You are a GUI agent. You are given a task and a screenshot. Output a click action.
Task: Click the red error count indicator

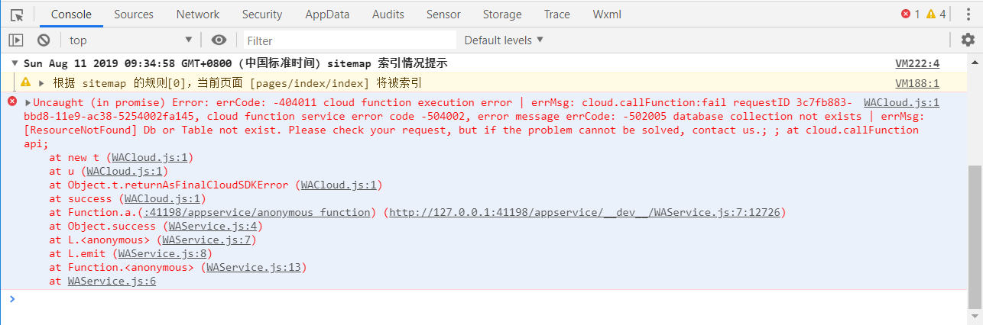point(910,14)
